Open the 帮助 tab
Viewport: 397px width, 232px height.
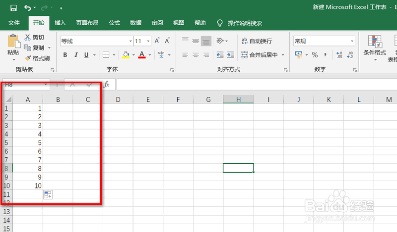(200, 23)
